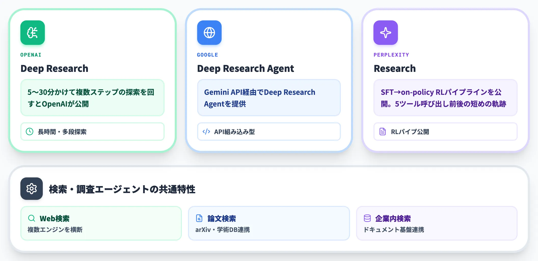Image resolution: width=538 pixels, height=261 pixels.
Task: Select the RLパイプ公開 tag
Action: click(445, 132)
